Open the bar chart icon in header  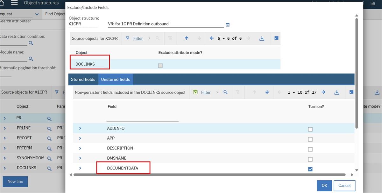tap(373, 3)
